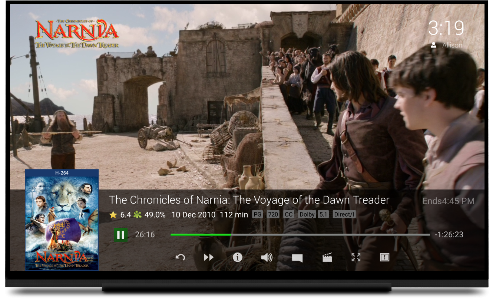496x300 pixels.
Task: Click the green splat critic rating icon
Action: click(138, 214)
